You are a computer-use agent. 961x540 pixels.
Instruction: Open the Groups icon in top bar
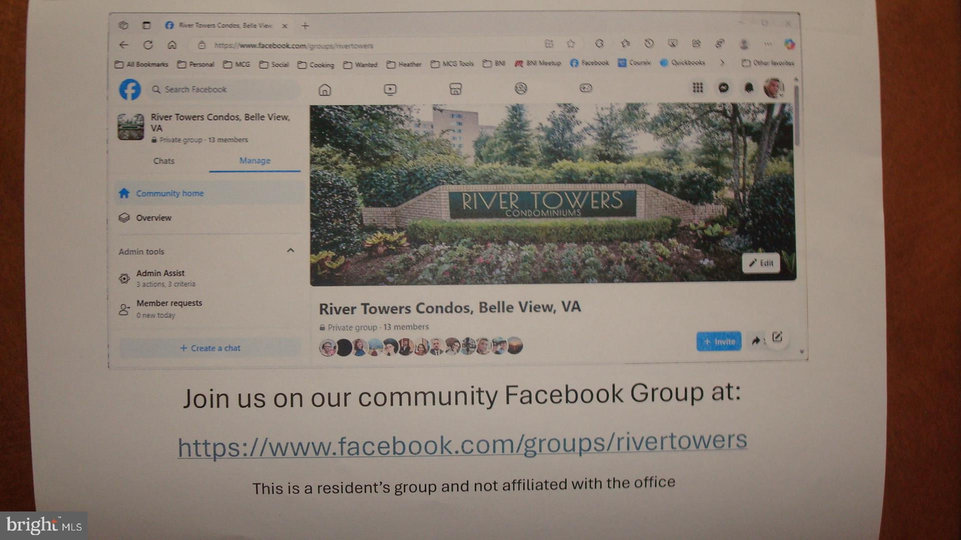[x=521, y=88]
